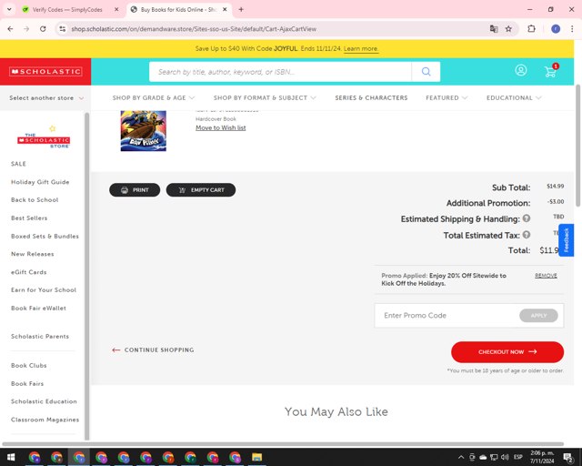Image resolution: width=582 pixels, height=466 pixels.
Task: Open Classroom Magazines sidebar link
Action: (x=45, y=420)
